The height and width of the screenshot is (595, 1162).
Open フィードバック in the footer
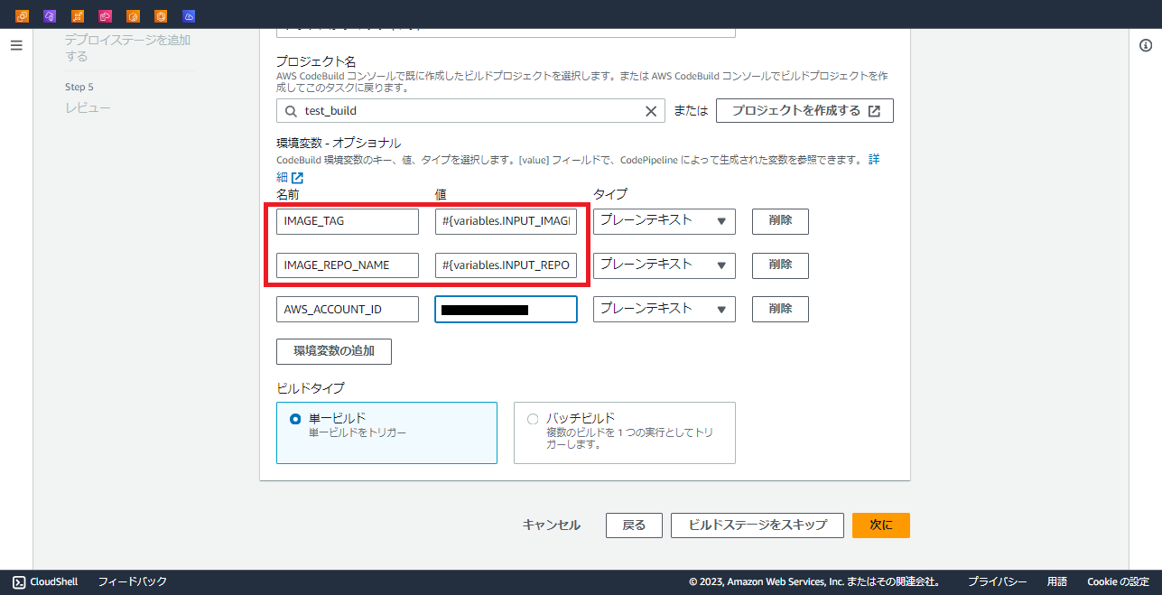point(133,582)
